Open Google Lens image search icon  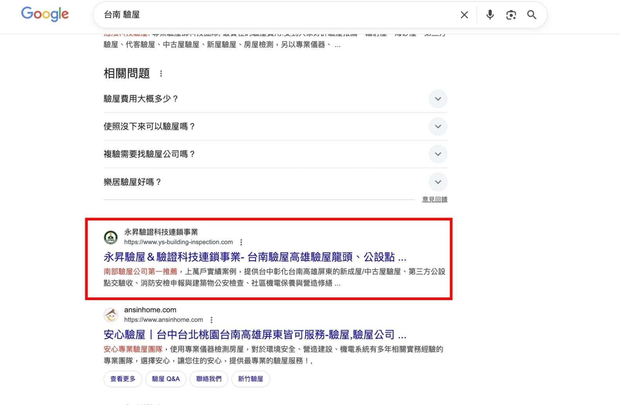point(511,15)
